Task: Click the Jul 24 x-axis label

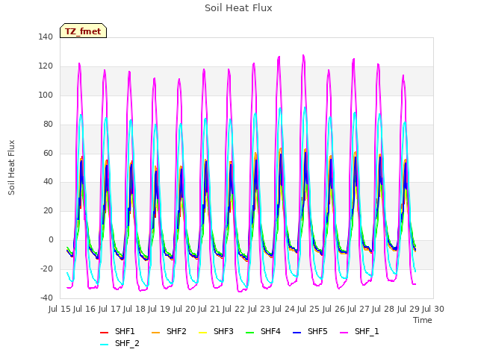Action: pos(284,309)
